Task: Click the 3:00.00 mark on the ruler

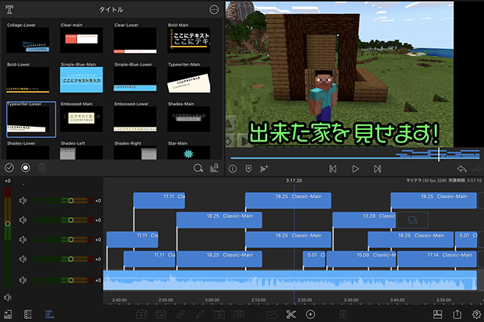Action: pyautogui.click(x=212, y=299)
